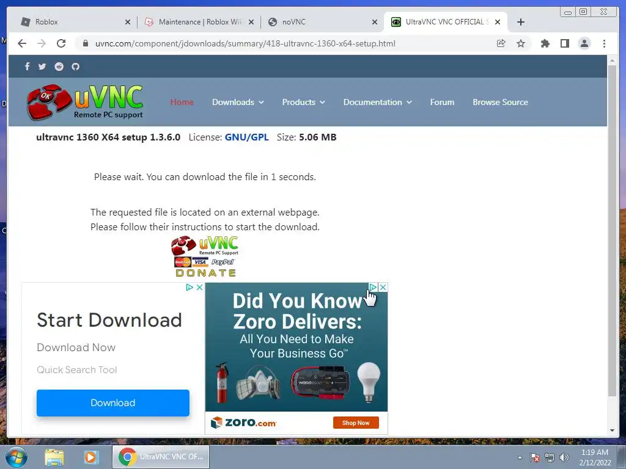
Task: Open the Chrome three-dot menu
Action: [604, 43]
